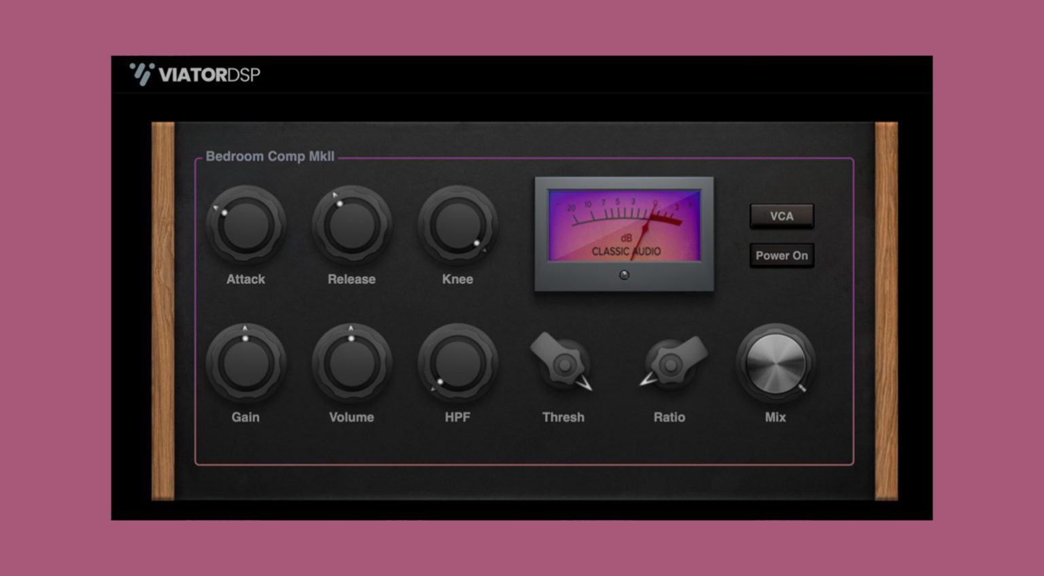Click the Release label text
This screenshot has width=1044, height=576.
[x=351, y=278]
